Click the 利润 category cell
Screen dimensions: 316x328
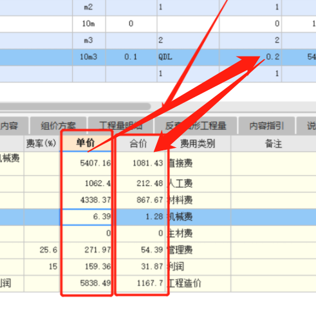tap(198, 267)
